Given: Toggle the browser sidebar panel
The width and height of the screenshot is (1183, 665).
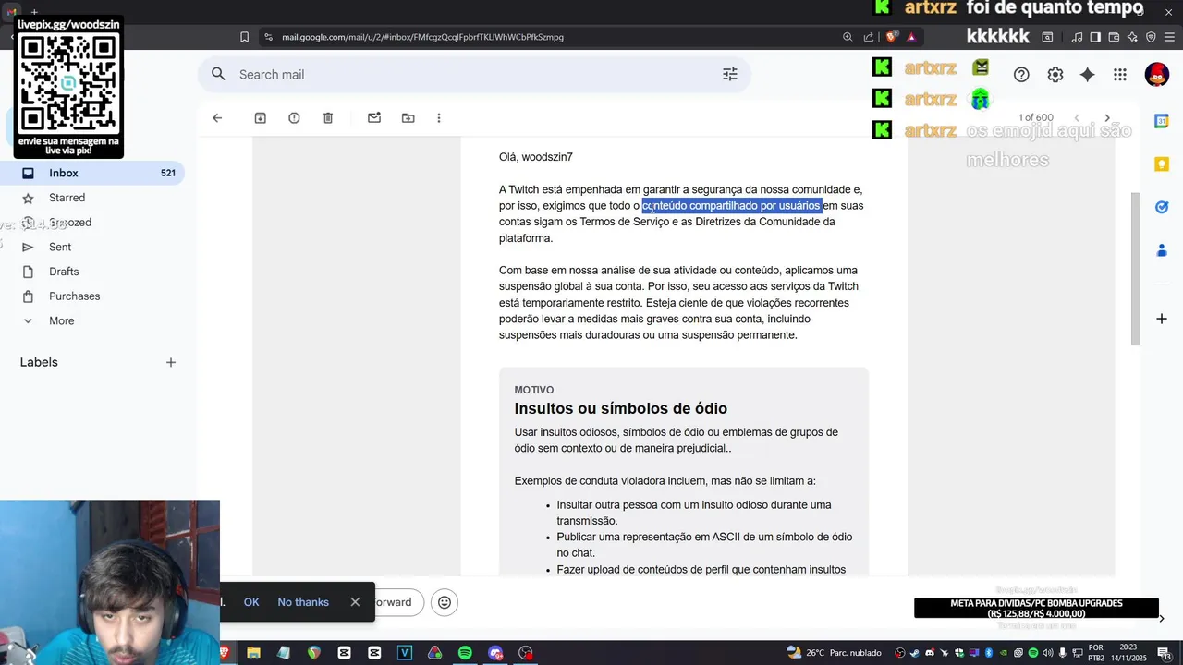Looking at the screenshot, I should click(x=1095, y=37).
